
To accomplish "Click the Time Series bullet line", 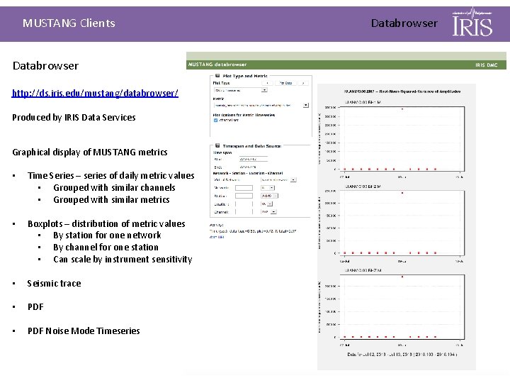I will [x=111, y=176].
